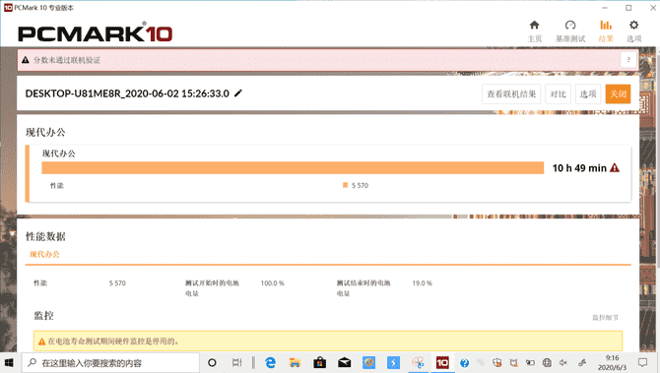Click 对比 compare button
660x373 pixels.
[x=559, y=93]
